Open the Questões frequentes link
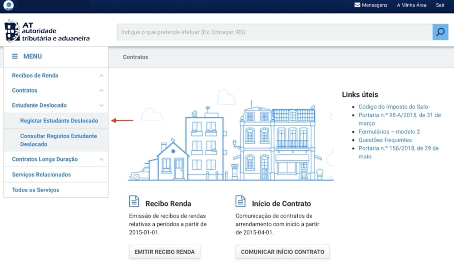The height and width of the screenshot is (271, 454). [385, 140]
